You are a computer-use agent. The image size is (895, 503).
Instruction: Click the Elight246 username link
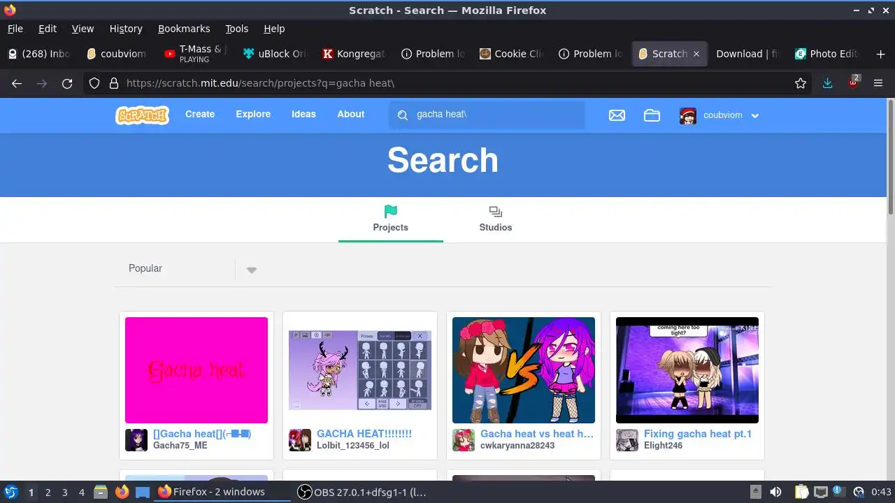tap(663, 446)
